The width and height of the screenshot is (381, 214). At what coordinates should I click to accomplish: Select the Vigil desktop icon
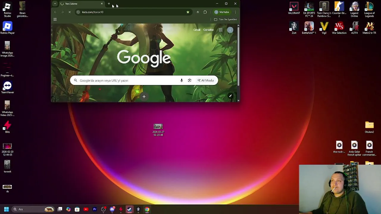[324, 28]
